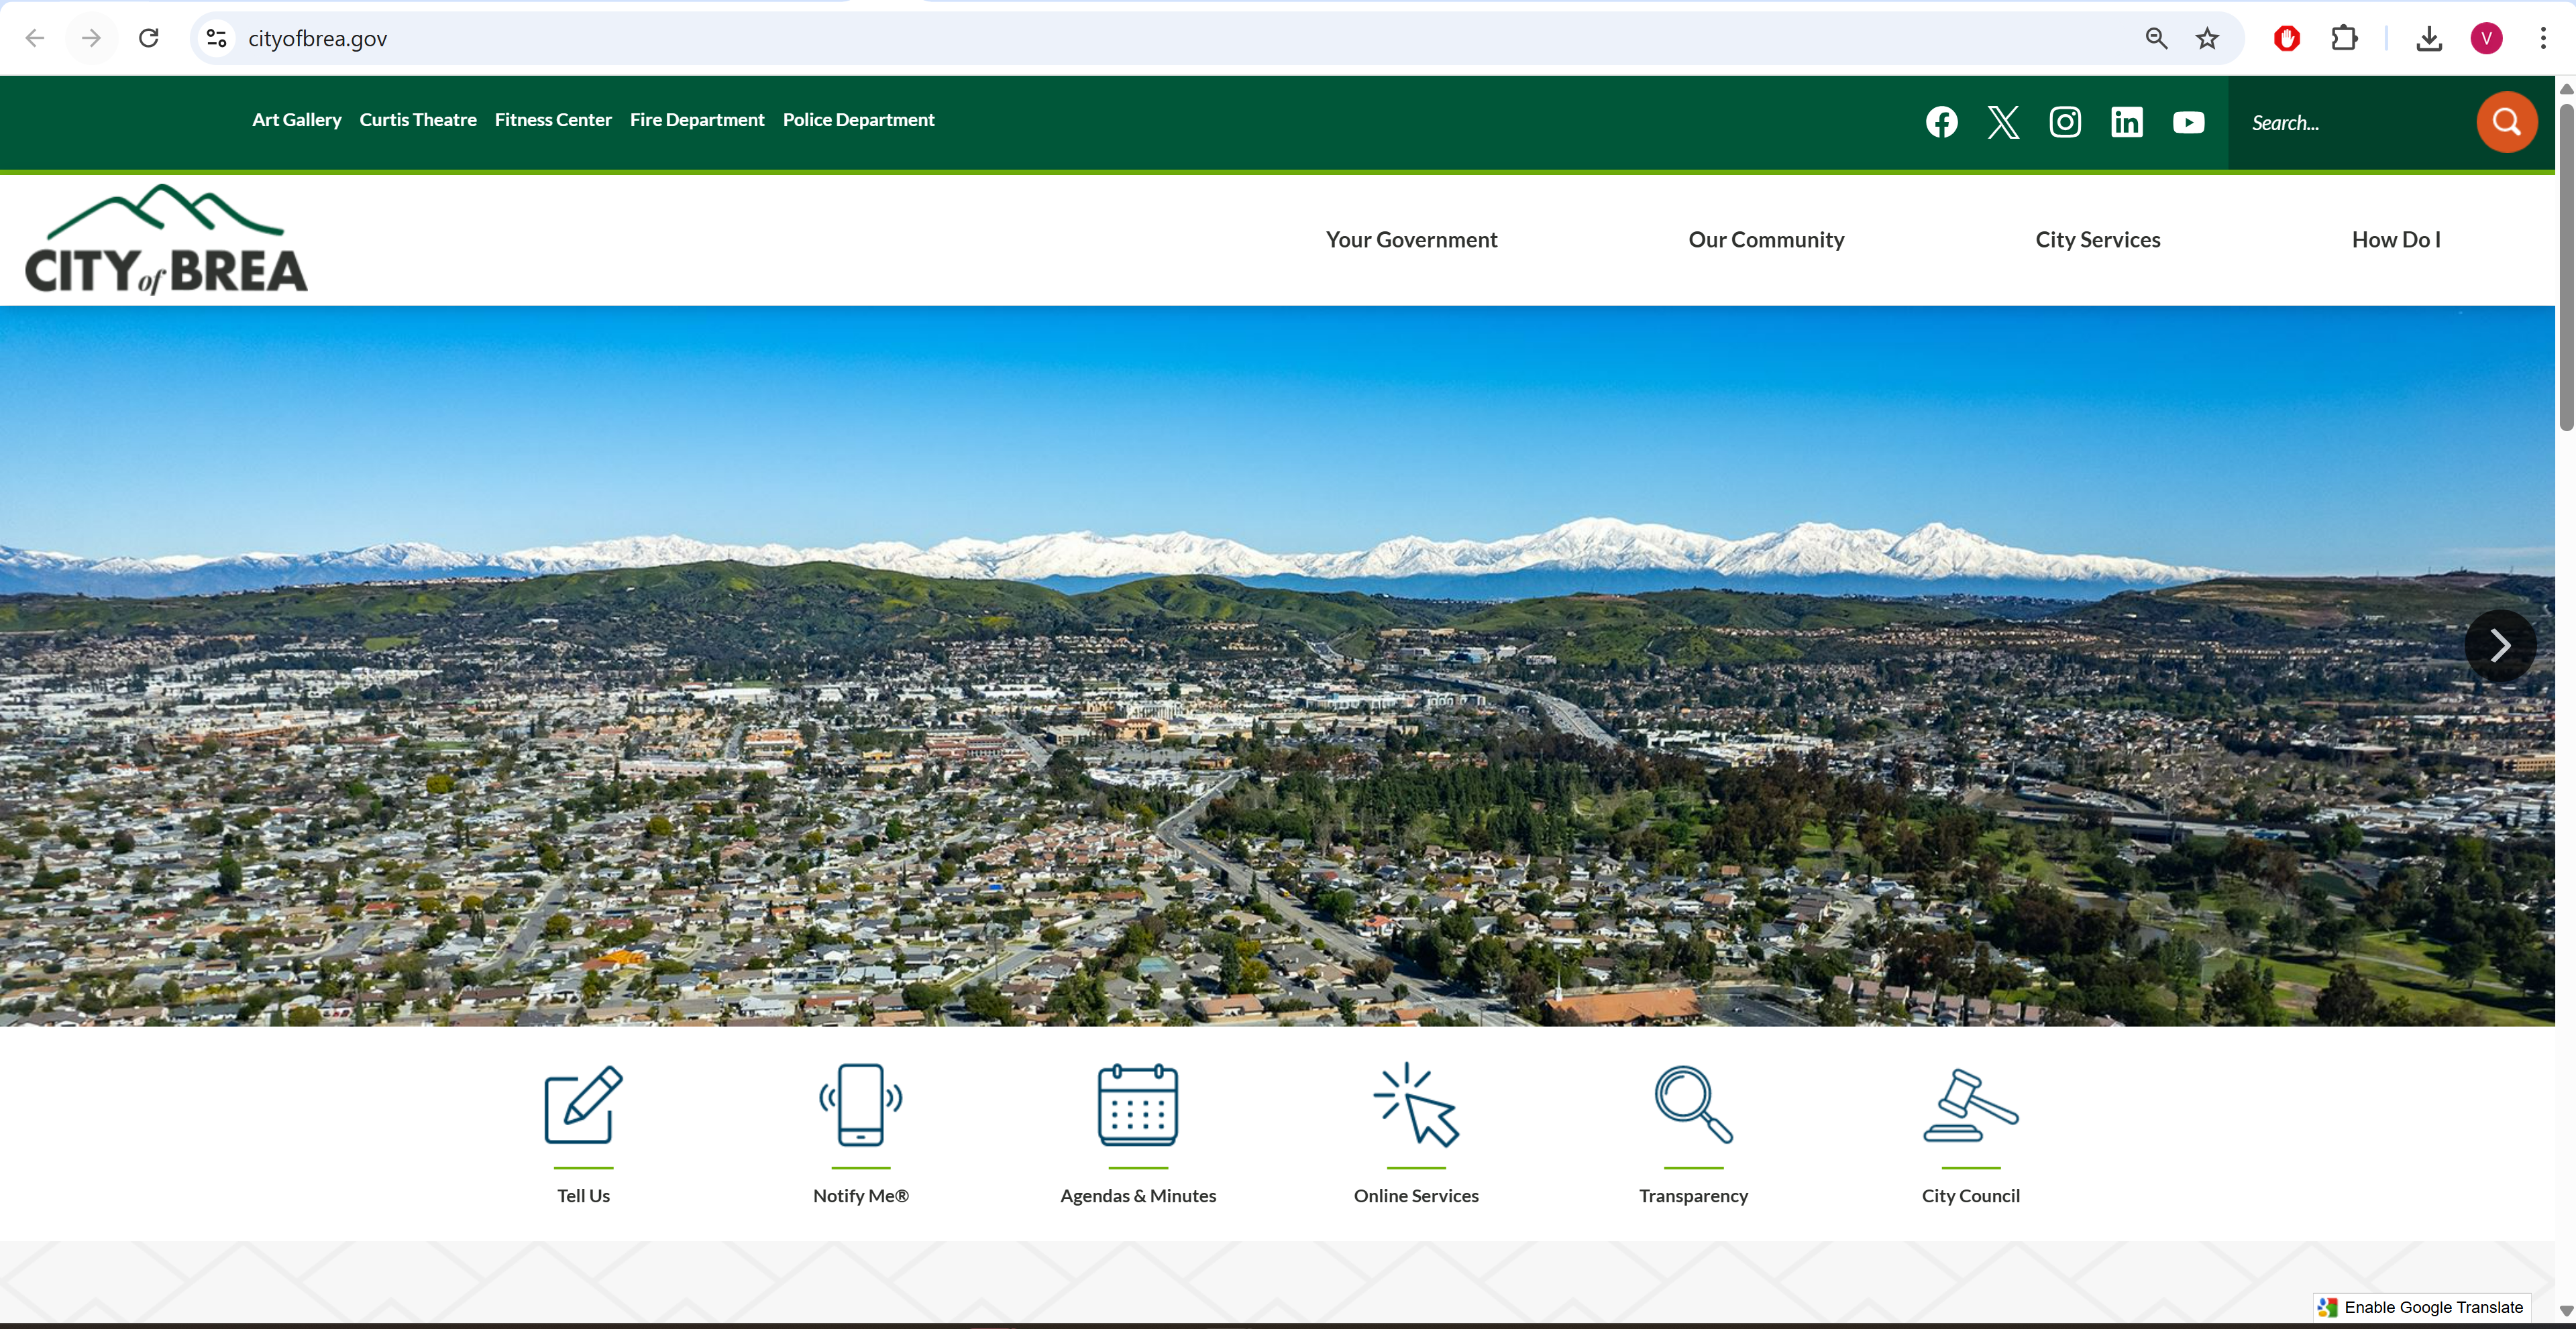Open the YouTube icon link
The height and width of the screenshot is (1329, 2576).
2188,122
